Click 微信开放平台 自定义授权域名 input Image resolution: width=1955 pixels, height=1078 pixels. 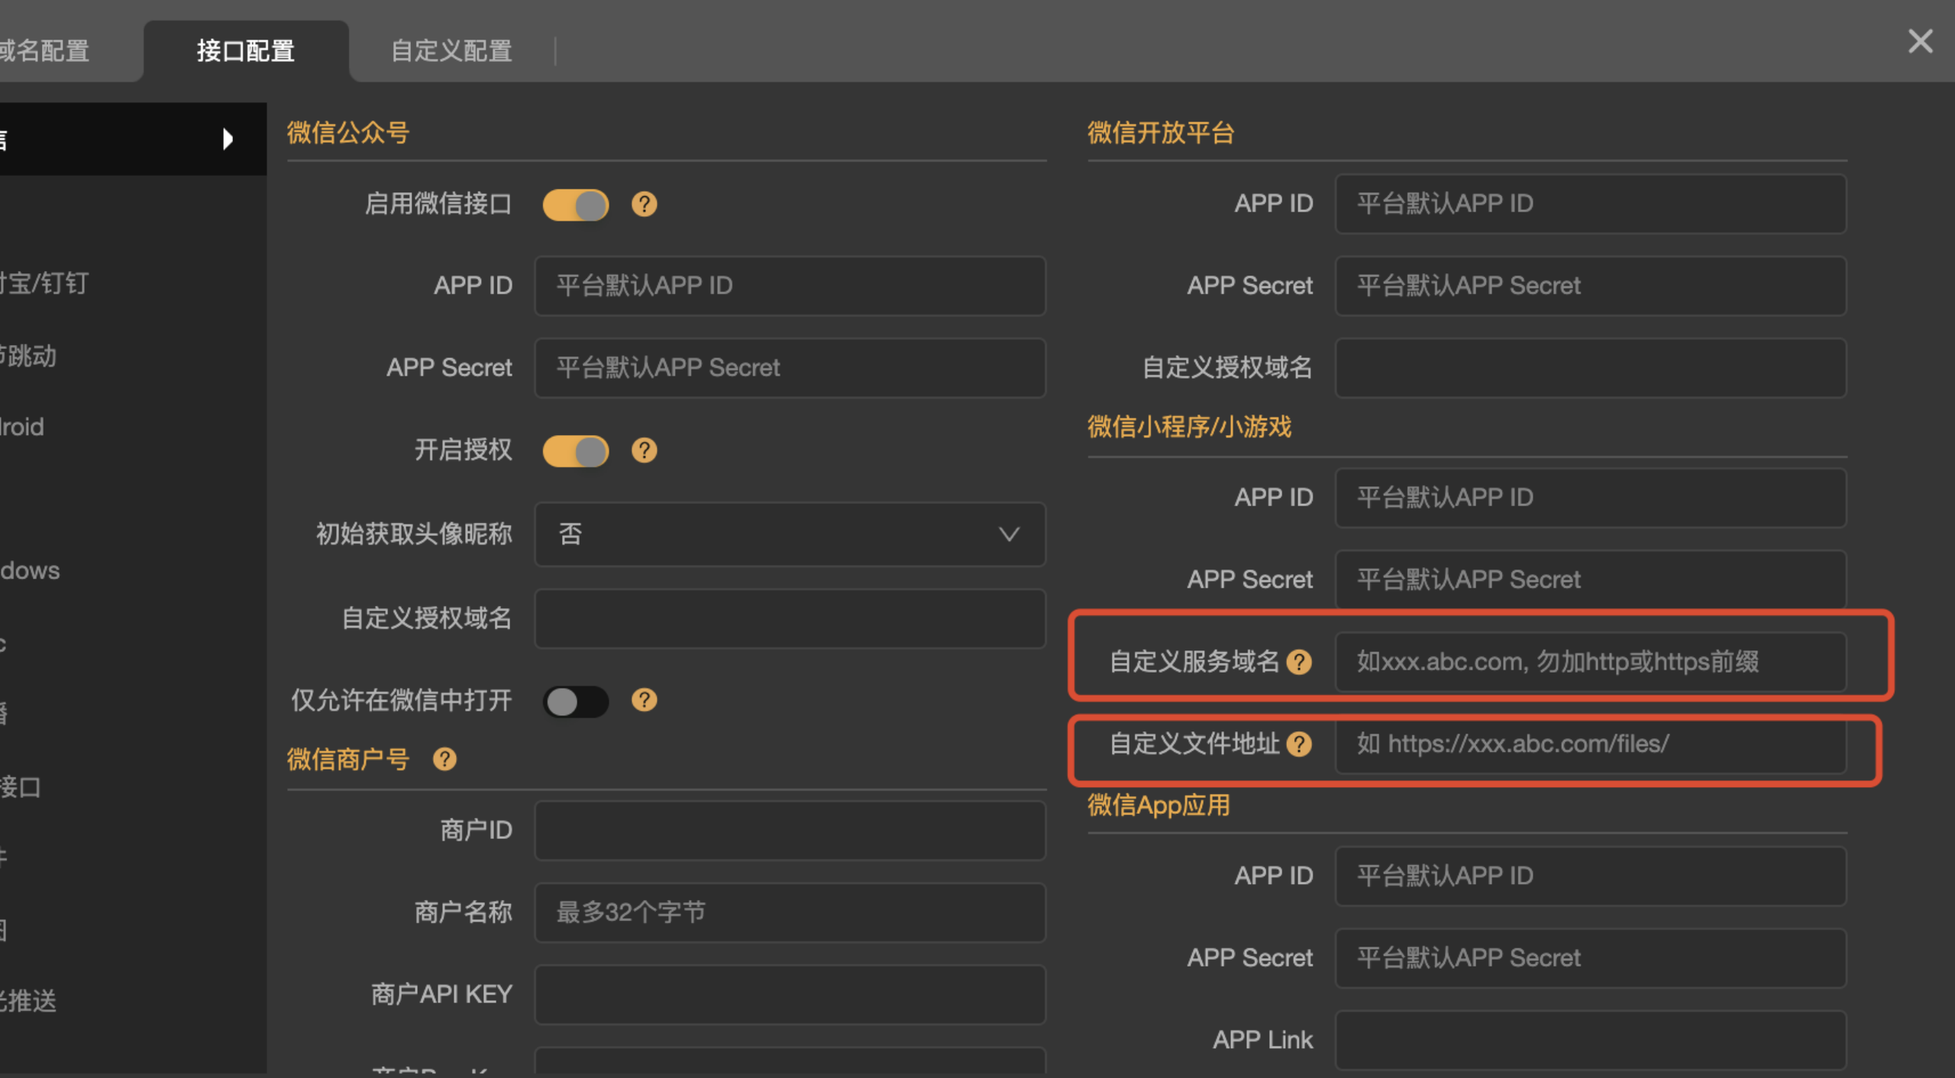1591,368
